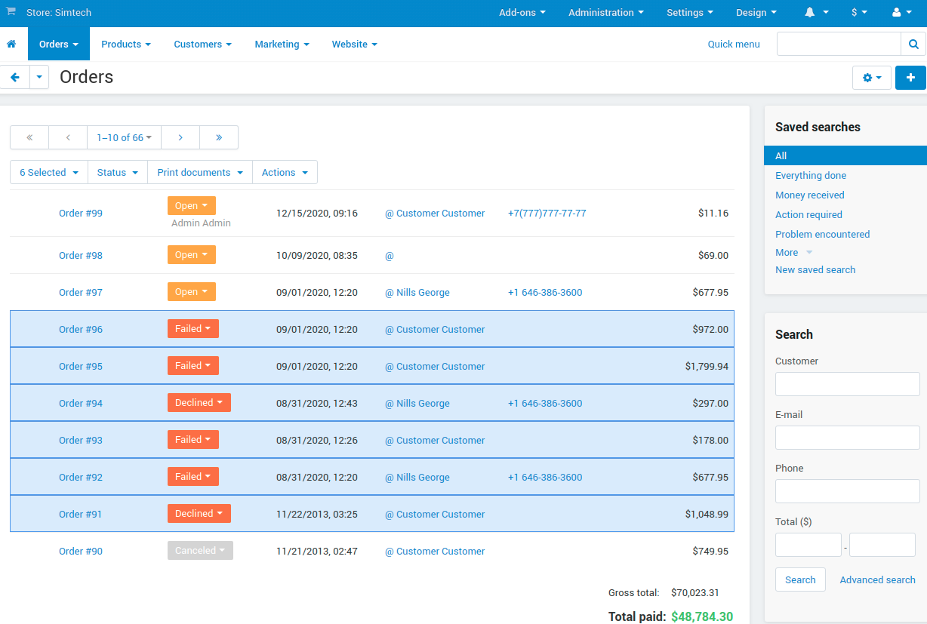
Task: Open the 6 Selected dropdown
Action: point(49,172)
